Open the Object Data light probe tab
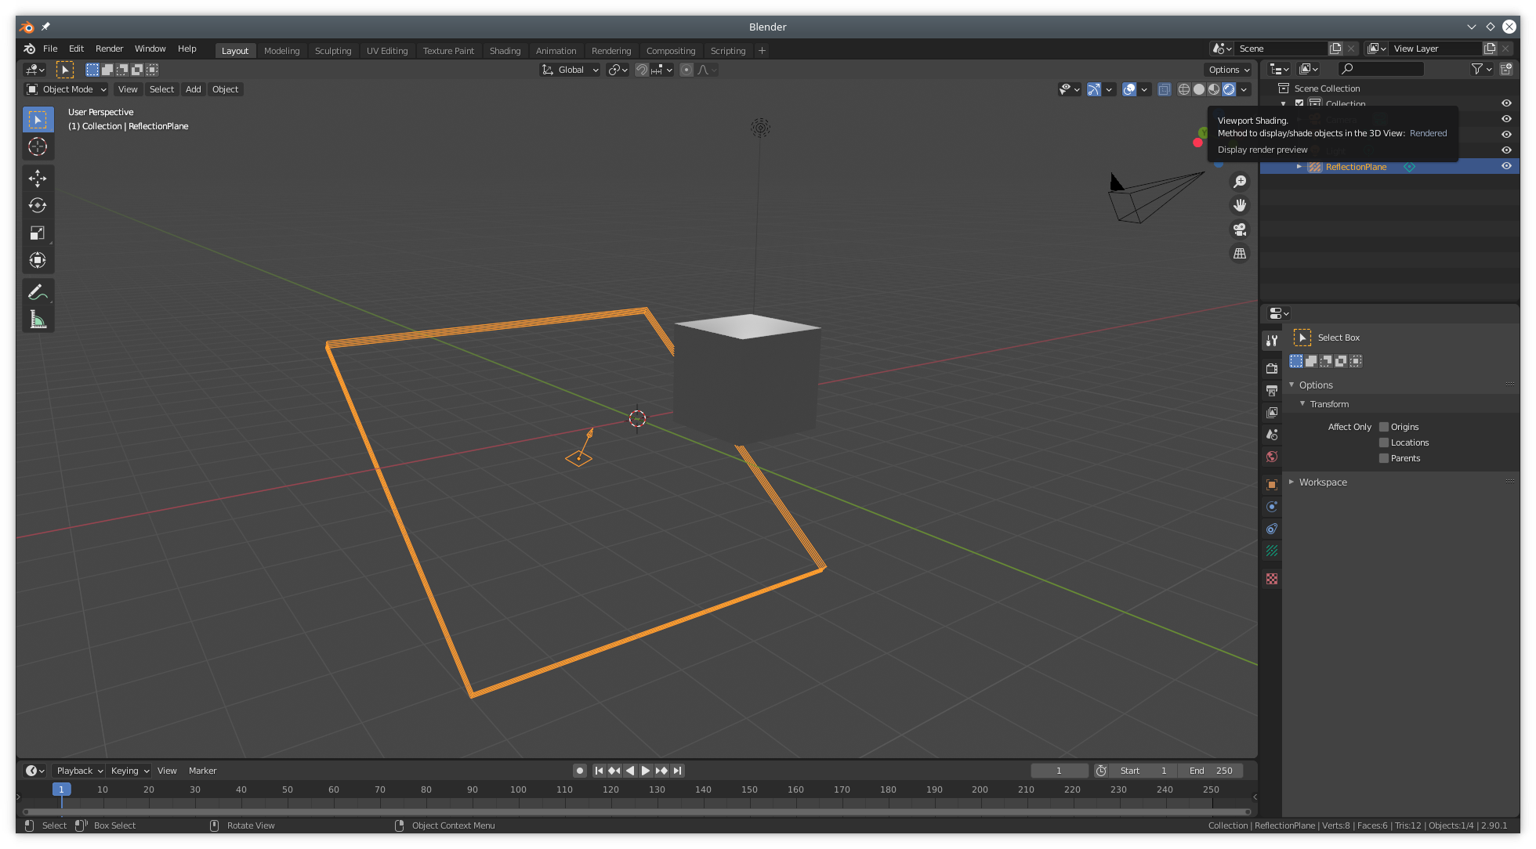Screen dimensions: 1536x849 tap(1272, 551)
